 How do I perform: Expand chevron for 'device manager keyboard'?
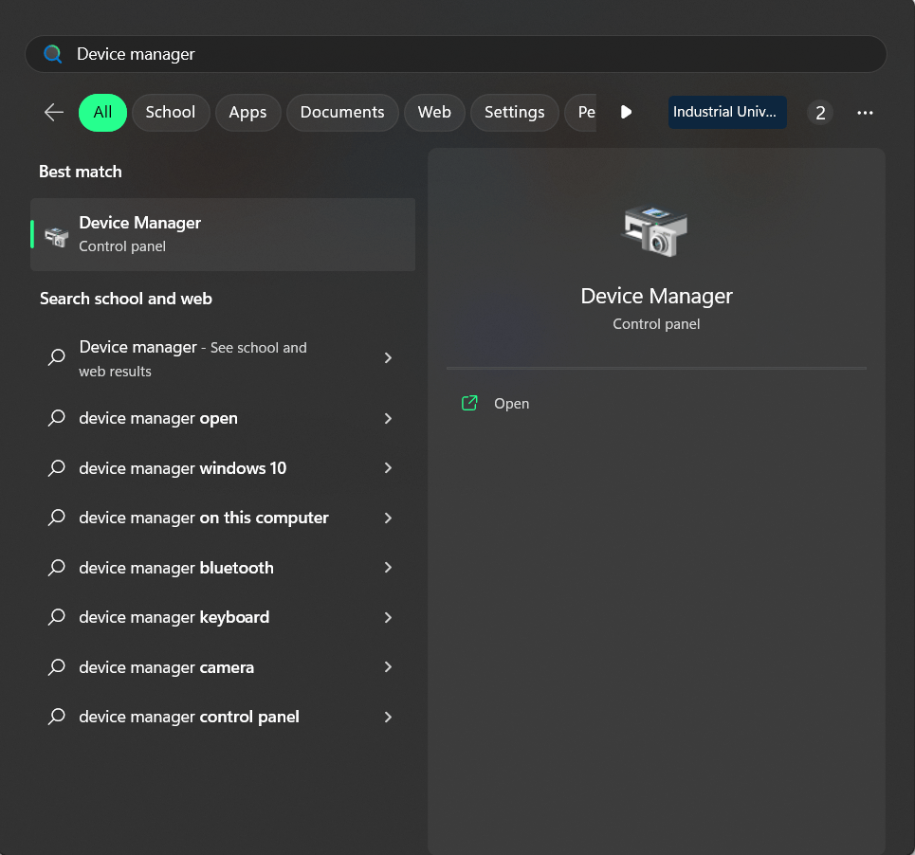pos(388,618)
